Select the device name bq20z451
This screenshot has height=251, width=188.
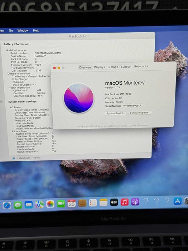click(40, 56)
